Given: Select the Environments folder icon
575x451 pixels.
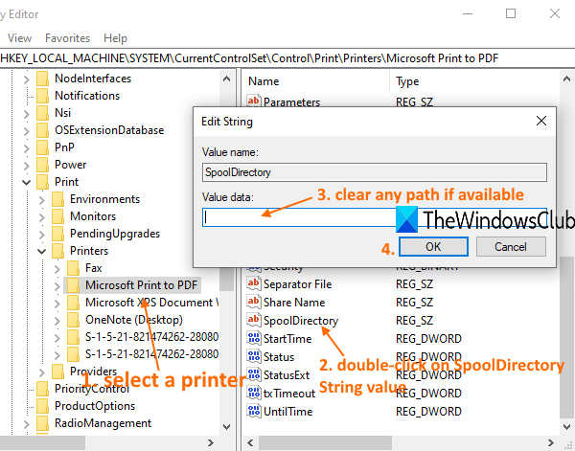Looking at the screenshot, I should pos(57,199).
